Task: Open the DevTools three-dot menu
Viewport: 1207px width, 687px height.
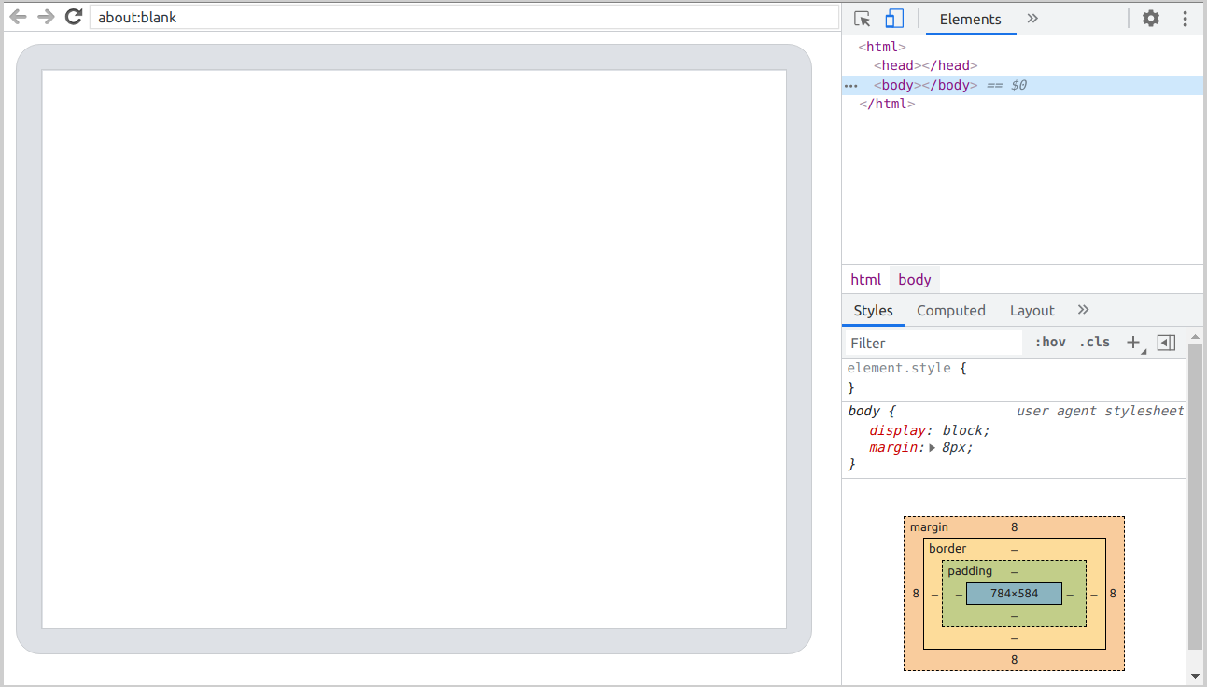Action: tap(1186, 19)
